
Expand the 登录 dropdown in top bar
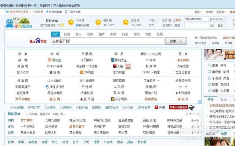(198, 12)
